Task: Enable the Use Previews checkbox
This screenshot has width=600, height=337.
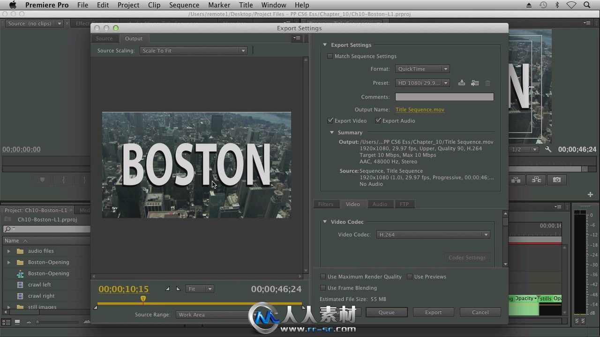Action: pos(409,277)
